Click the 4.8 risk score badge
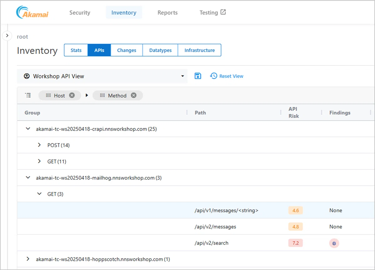Viewport: 375px width, 270px height. [x=296, y=227]
